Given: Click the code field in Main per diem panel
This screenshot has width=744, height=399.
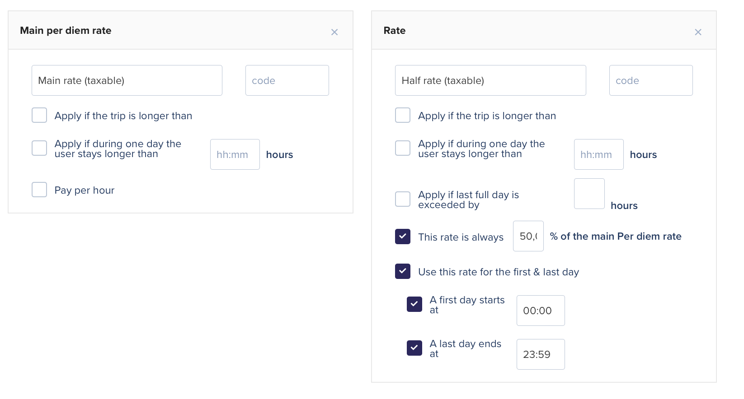Looking at the screenshot, I should [x=287, y=80].
